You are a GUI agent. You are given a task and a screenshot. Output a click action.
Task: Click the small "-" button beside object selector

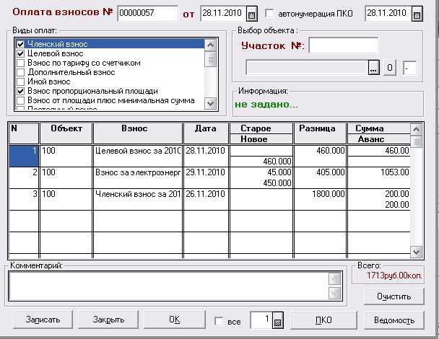tap(409, 68)
